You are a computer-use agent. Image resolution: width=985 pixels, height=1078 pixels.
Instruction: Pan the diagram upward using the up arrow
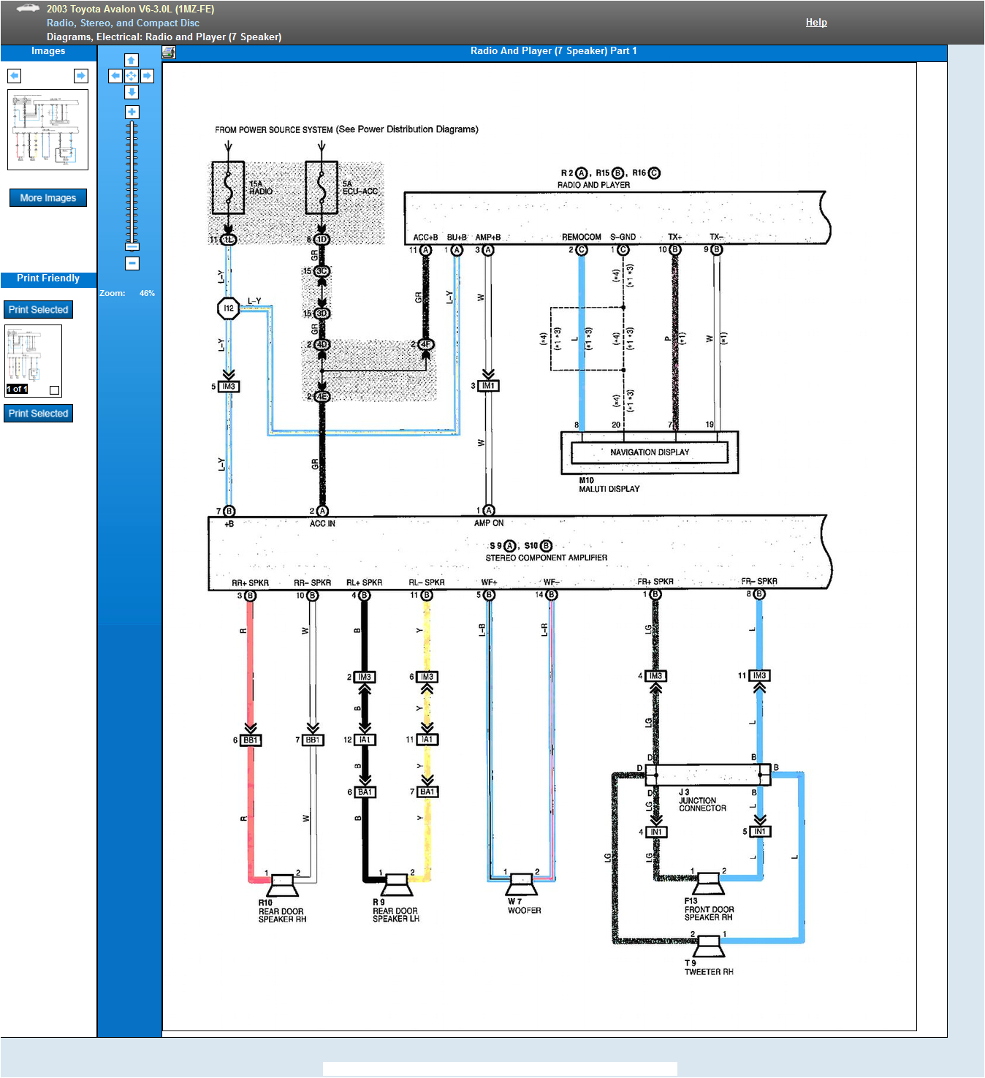click(132, 60)
